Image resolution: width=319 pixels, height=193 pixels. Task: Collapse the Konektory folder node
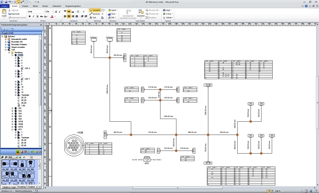(x=9, y=53)
